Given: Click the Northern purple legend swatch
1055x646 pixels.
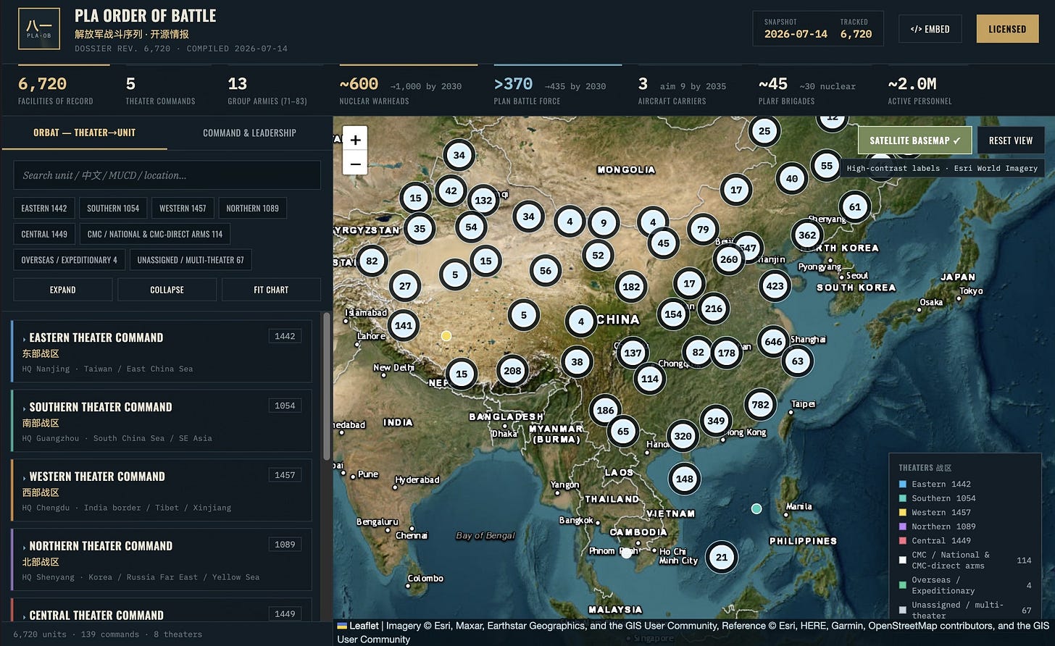Looking at the screenshot, I should (903, 527).
